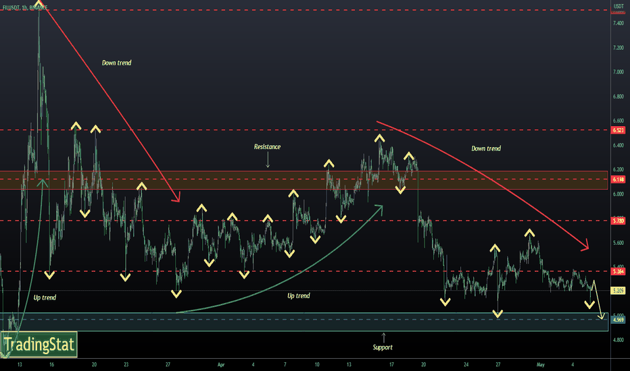The image size is (630, 371).
Task: Click the Apr label on time axis
Action: [x=220, y=364]
